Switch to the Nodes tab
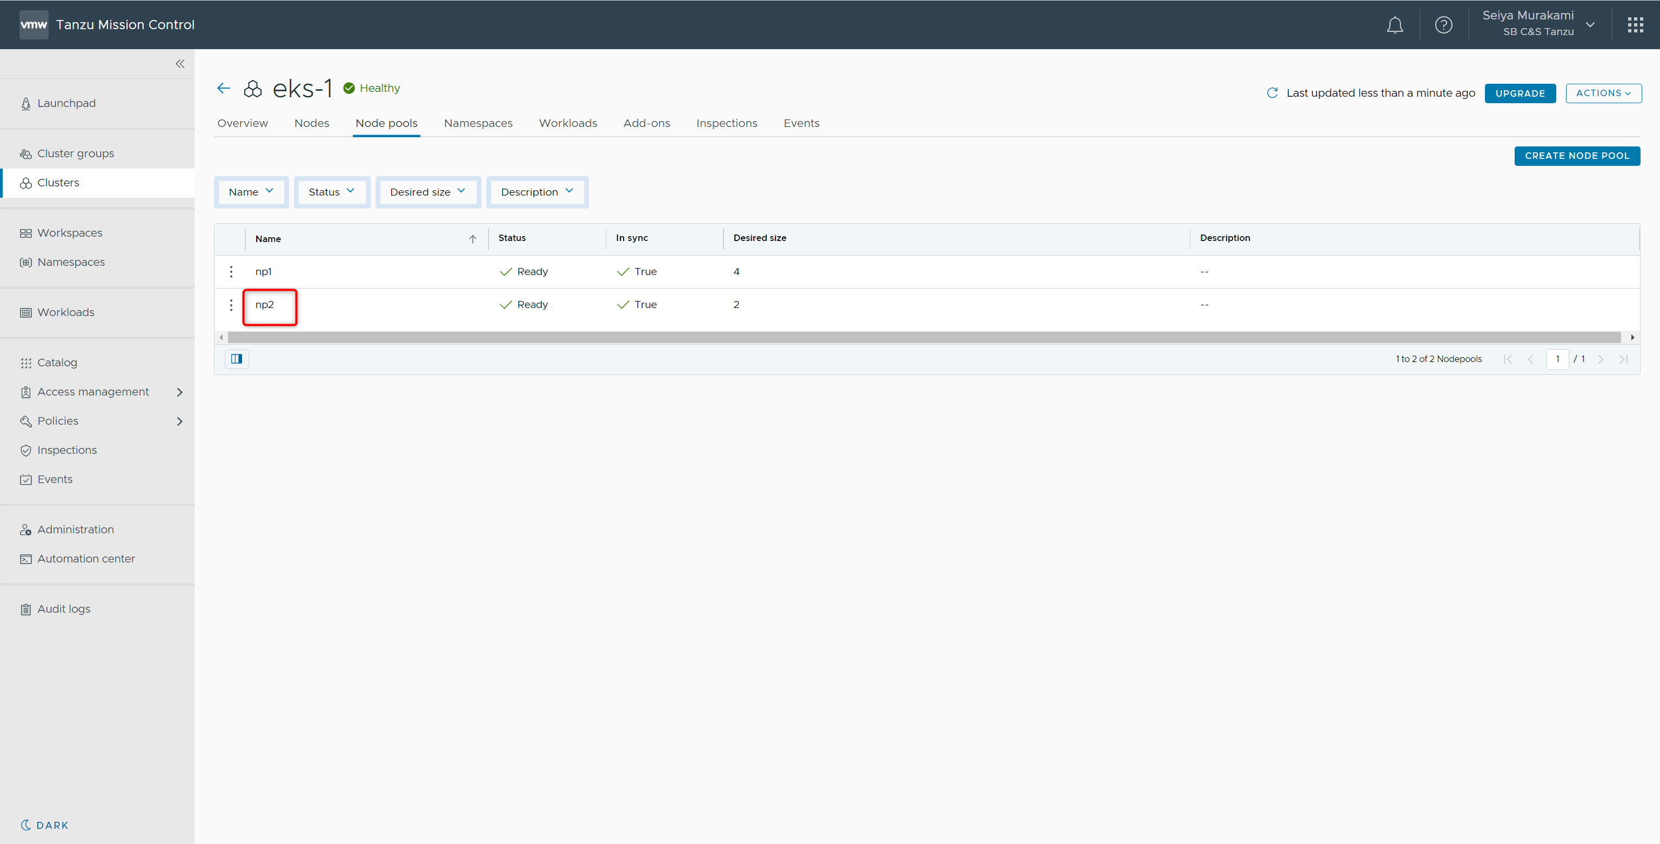The height and width of the screenshot is (844, 1660). click(311, 123)
